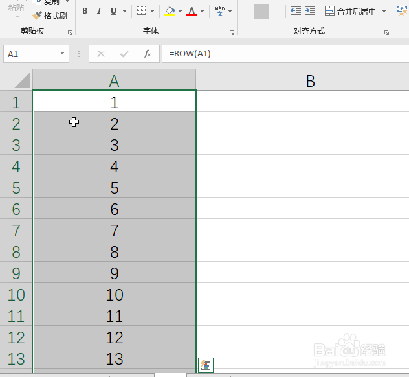The height and width of the screenshot is (377, 409).
Task: Open 字体 dialog launcher
Action: [x=232, y=32]
